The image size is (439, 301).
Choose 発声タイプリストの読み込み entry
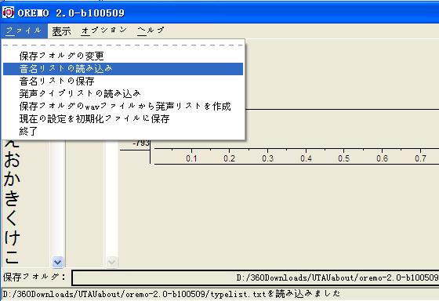point(123,93)
